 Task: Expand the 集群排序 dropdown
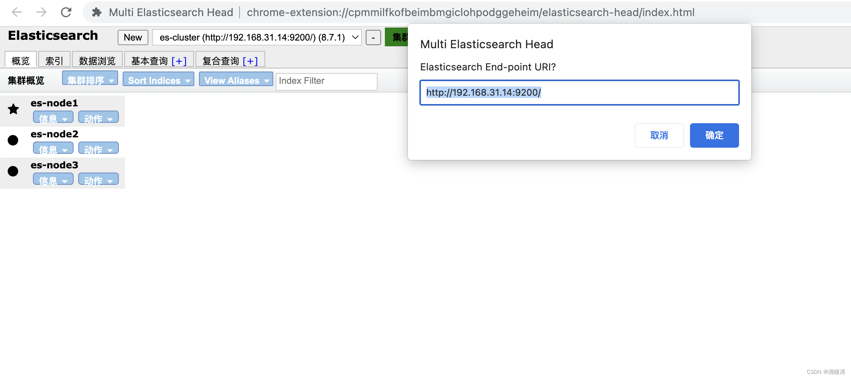tap(90, 78)
